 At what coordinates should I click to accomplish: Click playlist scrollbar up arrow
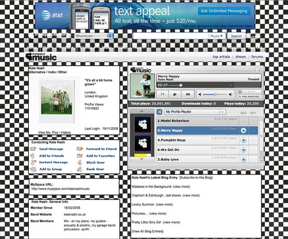click(261, 118)
